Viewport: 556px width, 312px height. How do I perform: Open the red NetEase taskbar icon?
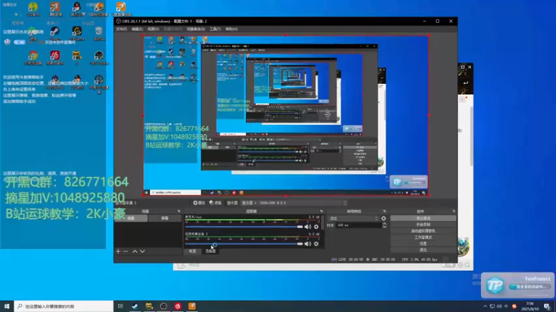178,306
